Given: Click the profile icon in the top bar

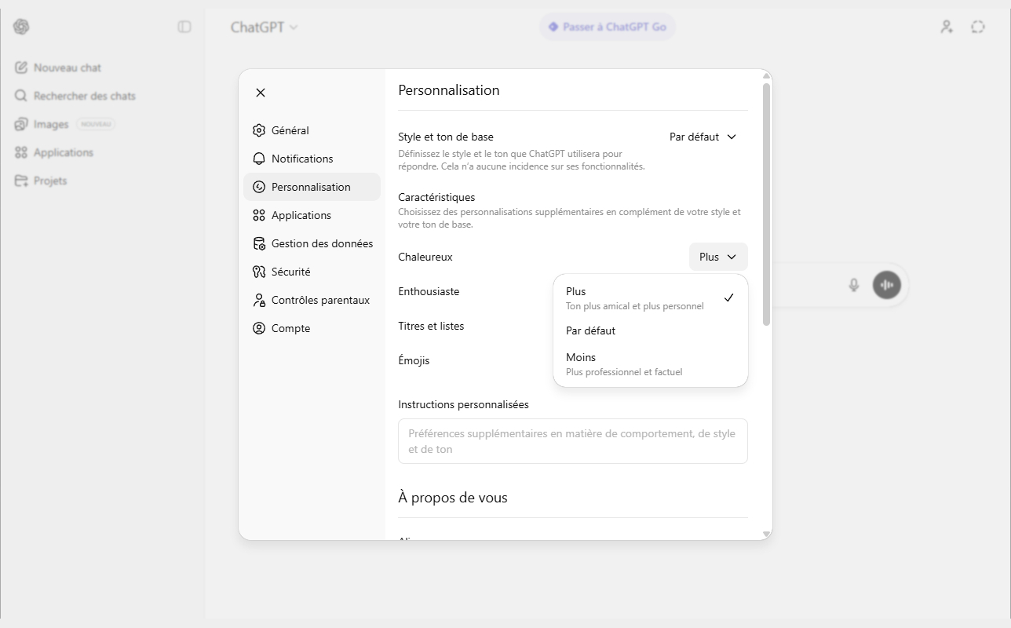Looking at the screenshot, I should click(946, 26).
